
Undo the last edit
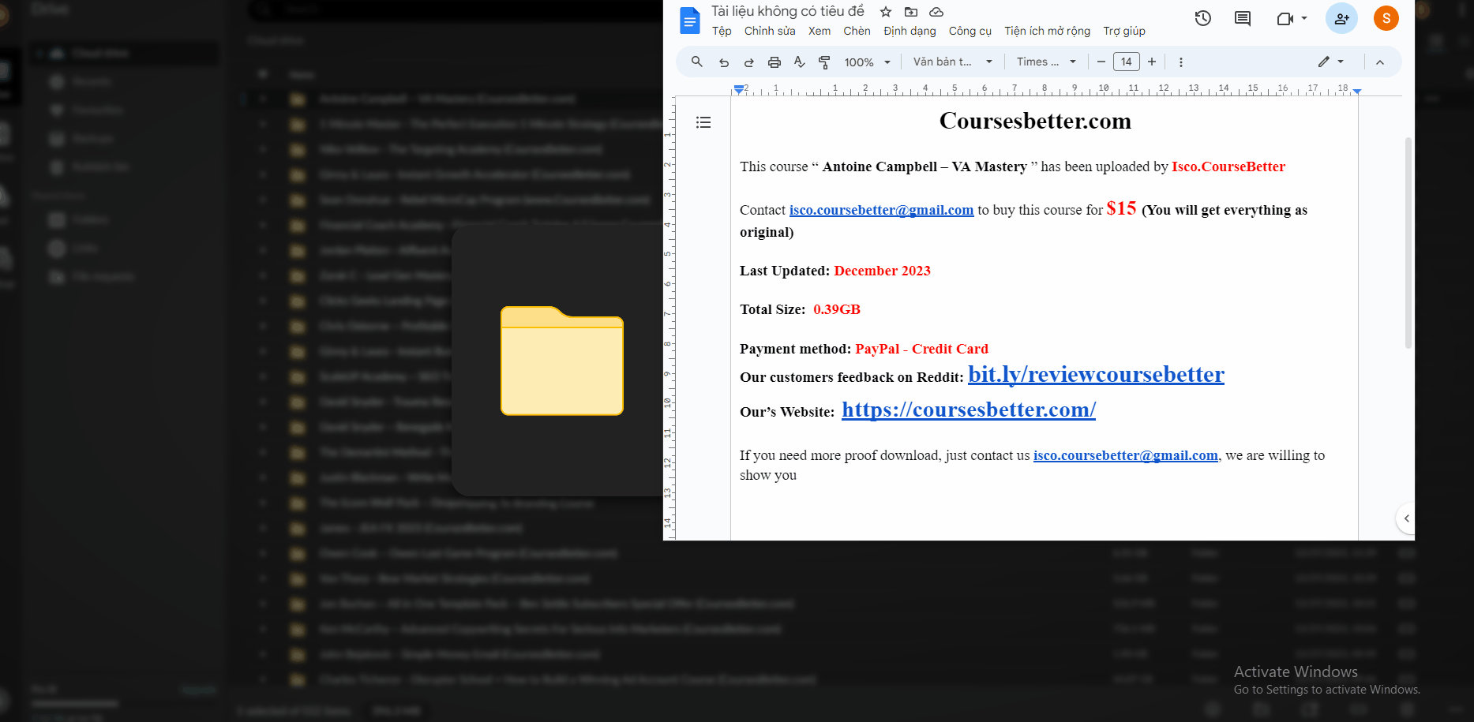tap(724, 62)
